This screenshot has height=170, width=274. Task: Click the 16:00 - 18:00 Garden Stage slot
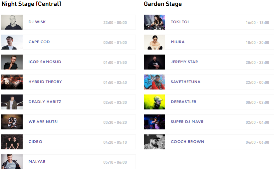click(257, 23)
